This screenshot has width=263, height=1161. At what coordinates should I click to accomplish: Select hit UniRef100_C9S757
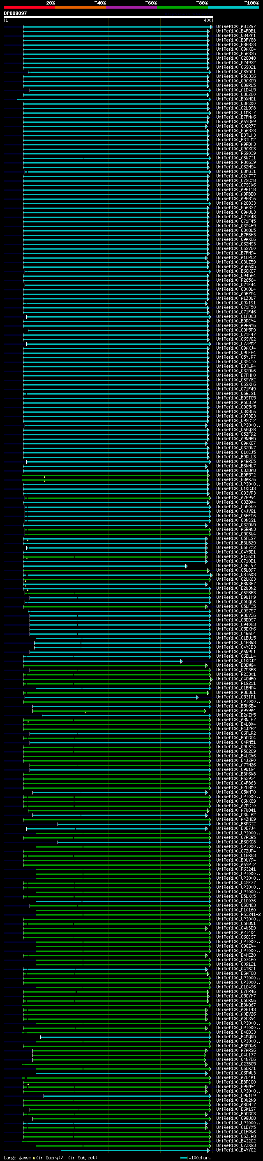coord(235,611)
